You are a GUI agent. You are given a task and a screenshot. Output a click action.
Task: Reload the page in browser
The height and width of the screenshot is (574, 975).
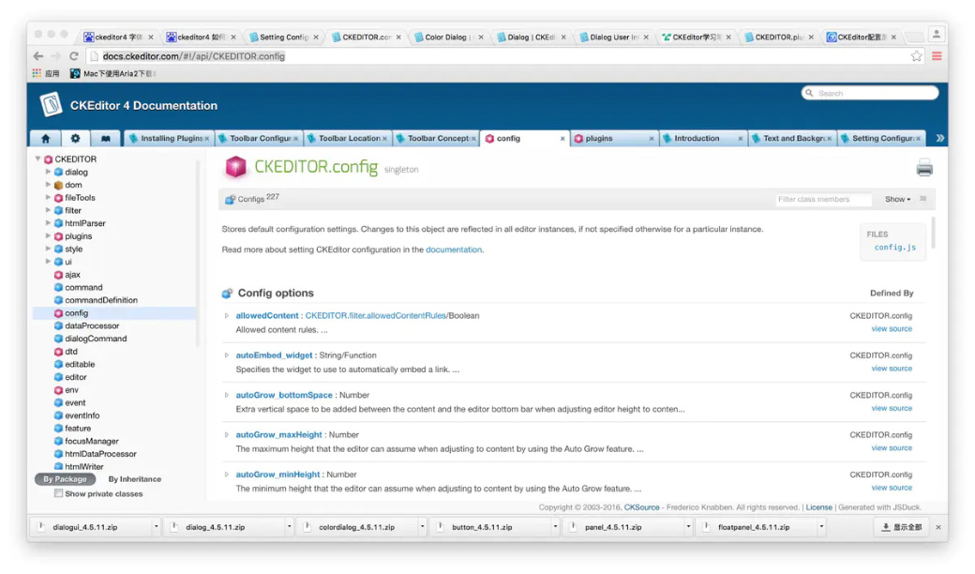click(73, 56)
